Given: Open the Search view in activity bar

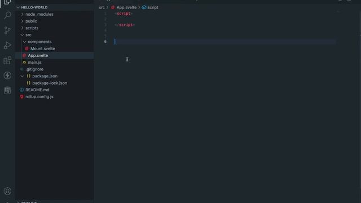Looking at the screenshot, I should (x=7, y=15).
